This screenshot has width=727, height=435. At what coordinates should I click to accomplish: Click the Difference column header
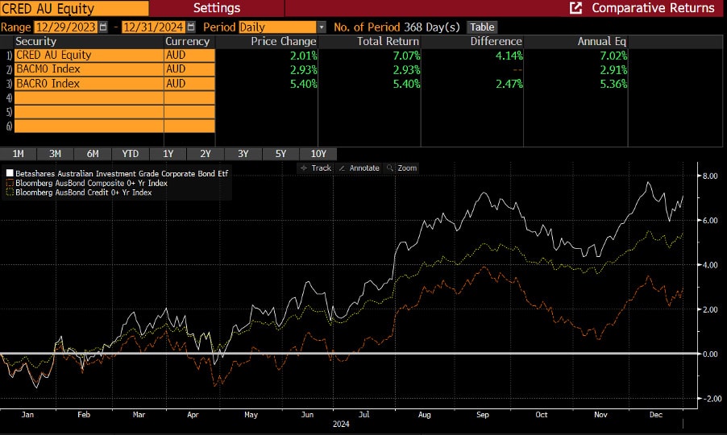point(496,41)
